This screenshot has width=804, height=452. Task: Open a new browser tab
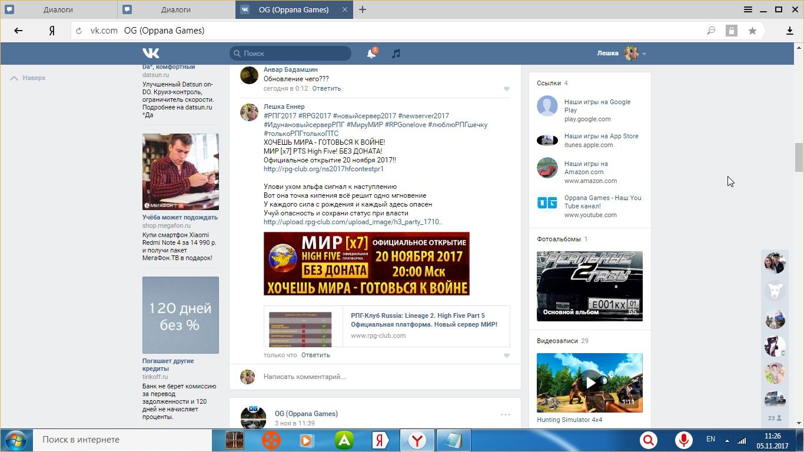click(363, 9)
